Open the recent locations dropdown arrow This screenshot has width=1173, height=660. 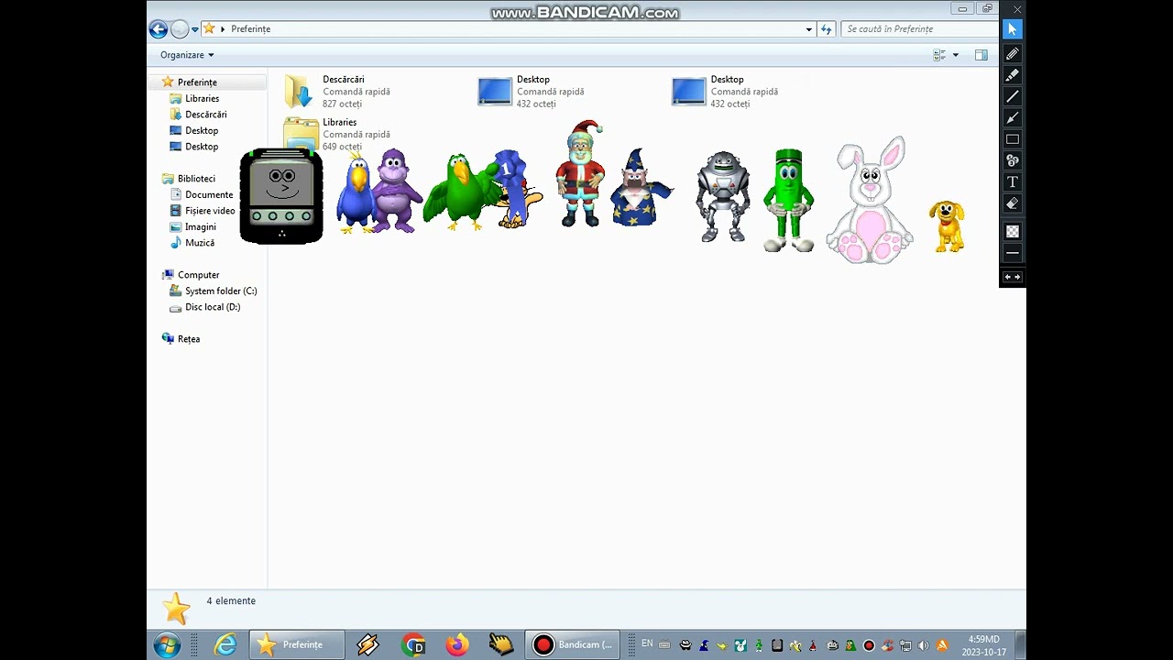(x=195, y=29)
